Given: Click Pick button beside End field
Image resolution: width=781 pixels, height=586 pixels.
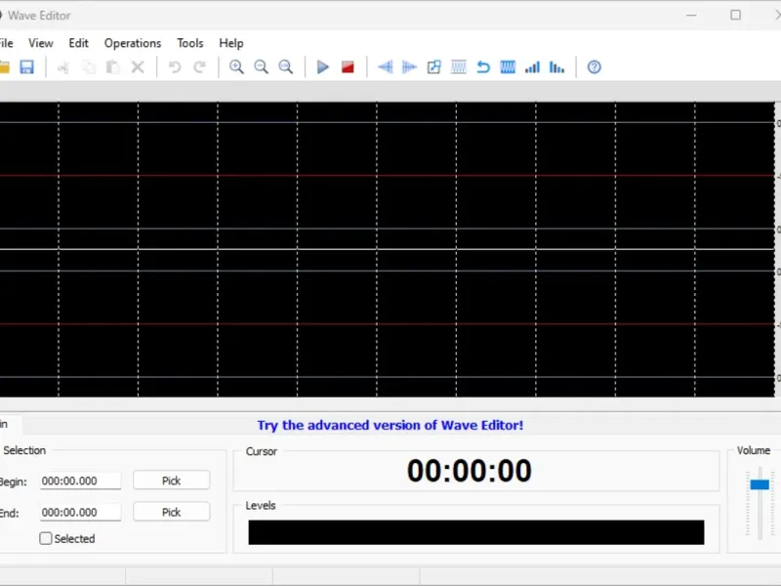Looking at the screenshot, I should point(171,512).
